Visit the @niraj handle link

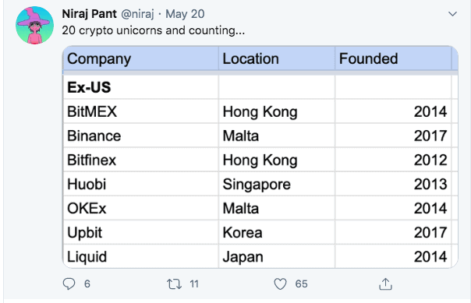pyautogui.click(x=137, y=14)
